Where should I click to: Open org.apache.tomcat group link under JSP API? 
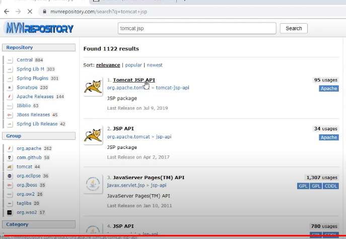[x=128, y=137]
